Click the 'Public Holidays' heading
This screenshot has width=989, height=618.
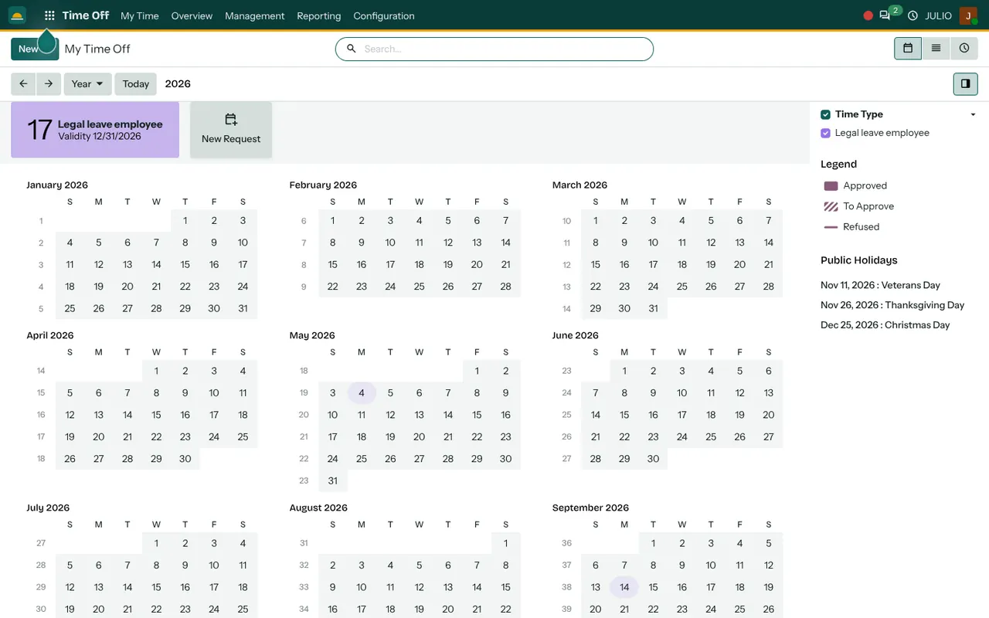[859, 260]
